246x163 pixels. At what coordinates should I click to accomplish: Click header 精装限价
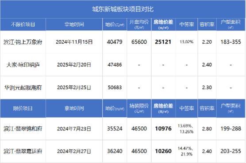[139, 106]
